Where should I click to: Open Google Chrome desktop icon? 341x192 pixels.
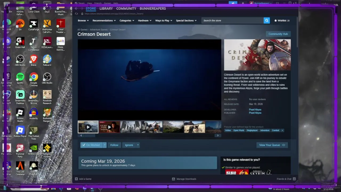(34, 80)
